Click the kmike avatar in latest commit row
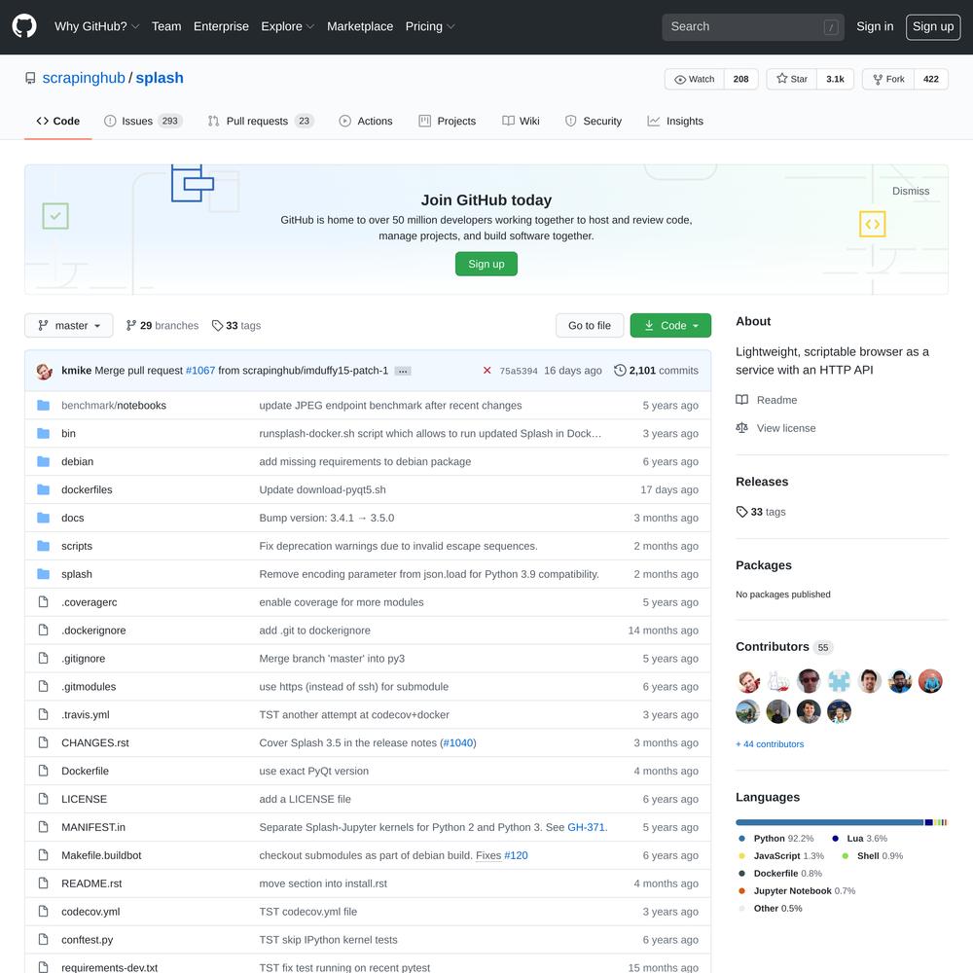 (x=44, y=371)
